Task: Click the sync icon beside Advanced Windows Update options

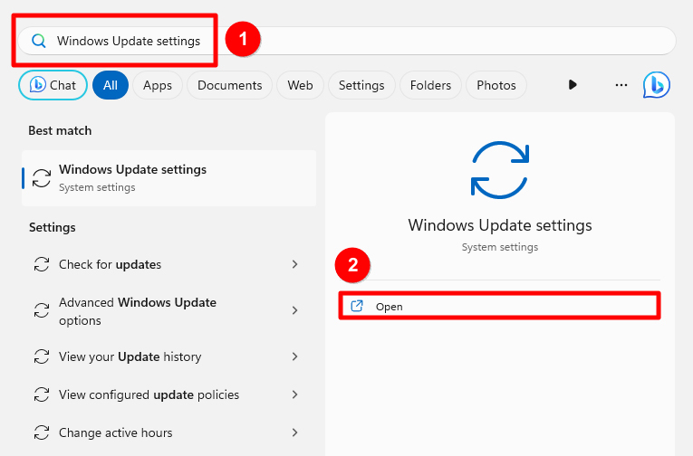Action: (x=42, y=310)
